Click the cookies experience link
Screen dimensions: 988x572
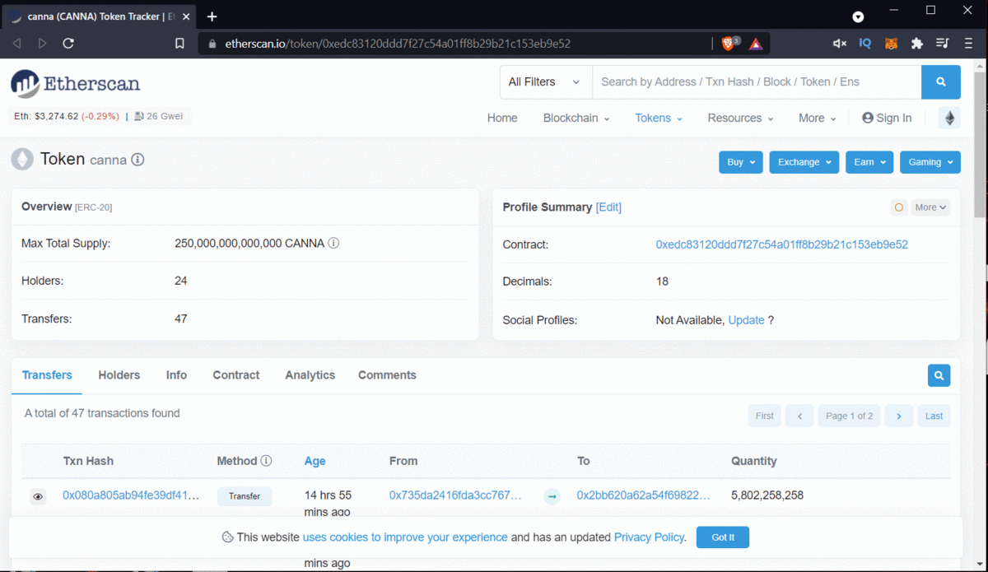tap(405, 537)
